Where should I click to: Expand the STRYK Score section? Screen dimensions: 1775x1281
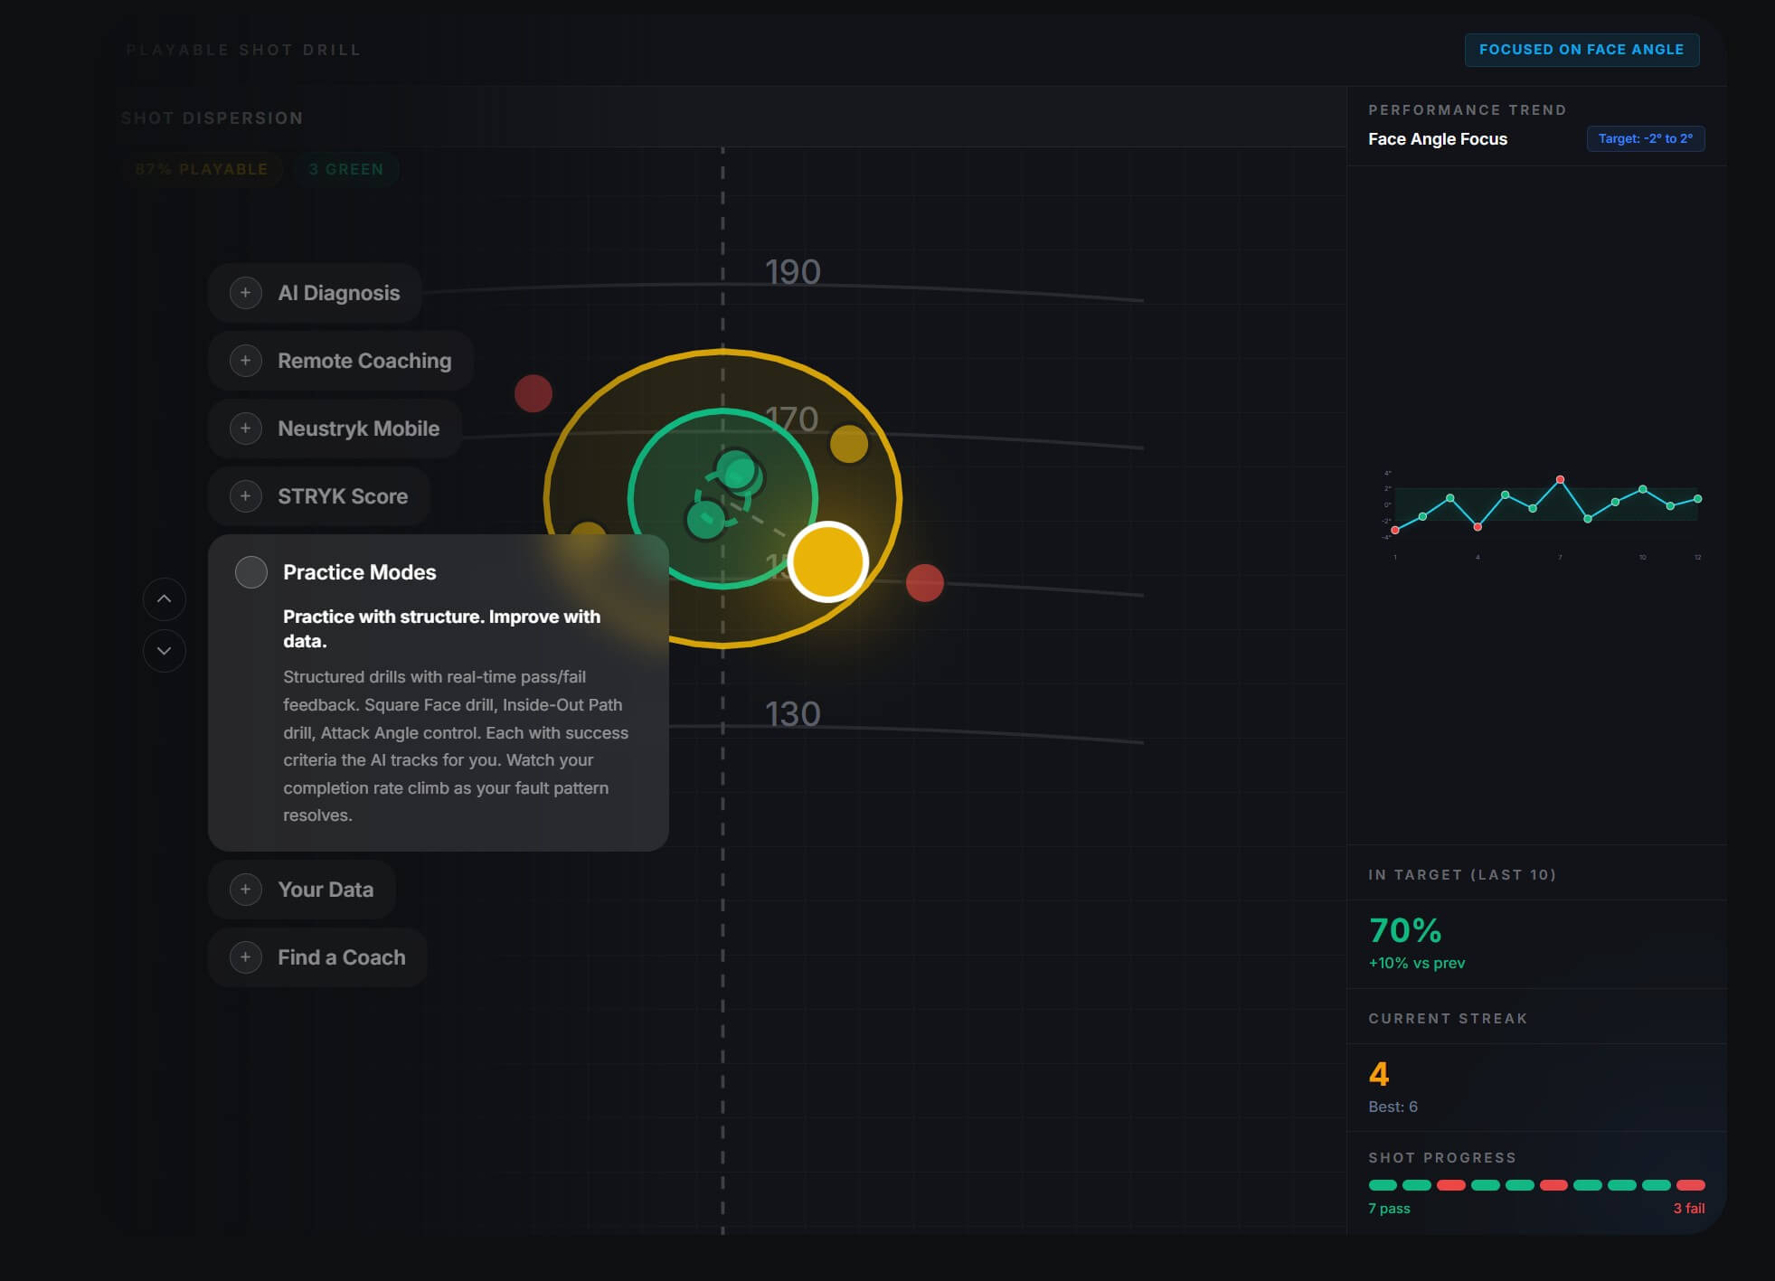342,496
